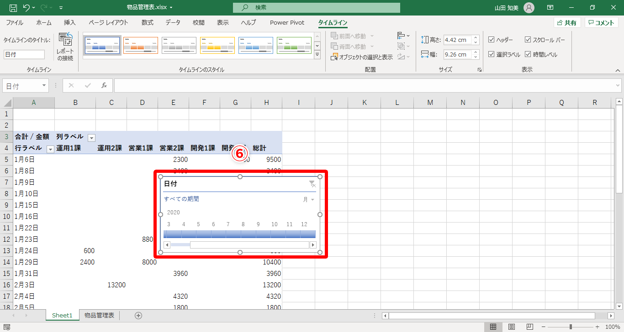Click the 物品管理表.xlsx file name in title bar

[x=147, y=8]
